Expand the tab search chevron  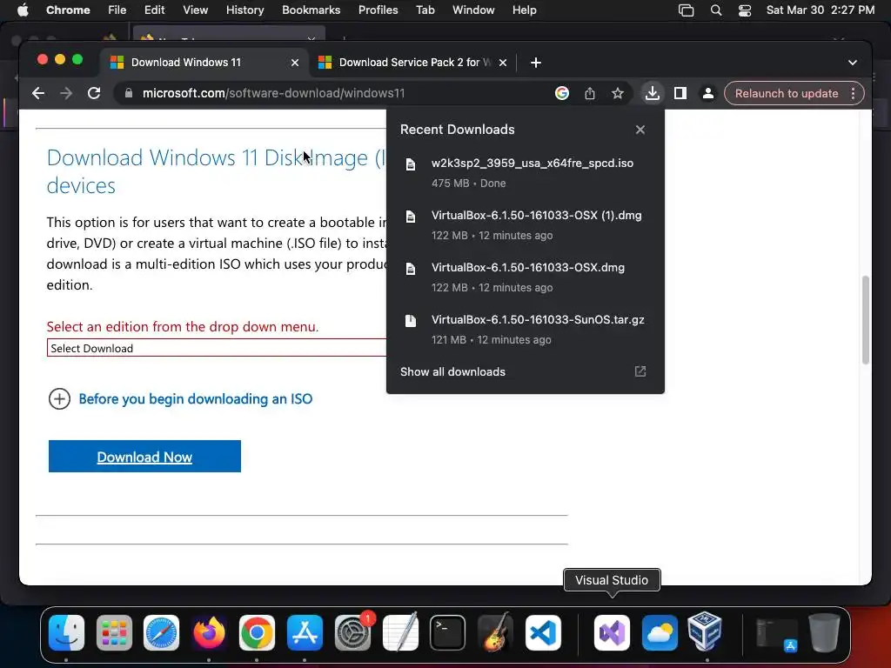853,63
